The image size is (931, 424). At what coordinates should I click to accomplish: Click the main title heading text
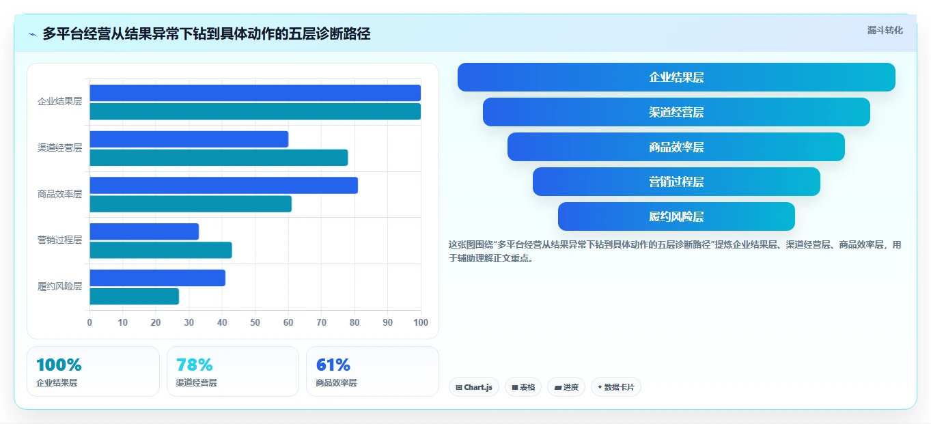[x=206, y=33]
